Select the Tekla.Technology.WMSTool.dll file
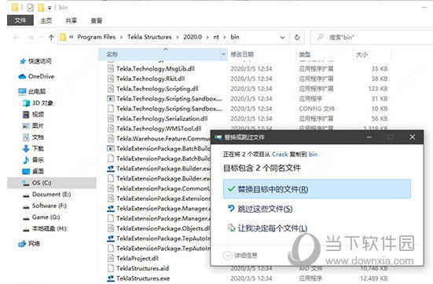The height and width of the screenshot is (284, 433). click(159, 129)
